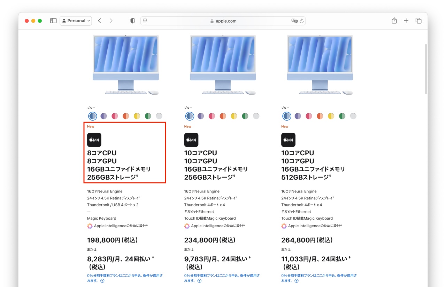Open the translate icon in address bar
This screenshot has height=287, width=446.
click(294, 21)
